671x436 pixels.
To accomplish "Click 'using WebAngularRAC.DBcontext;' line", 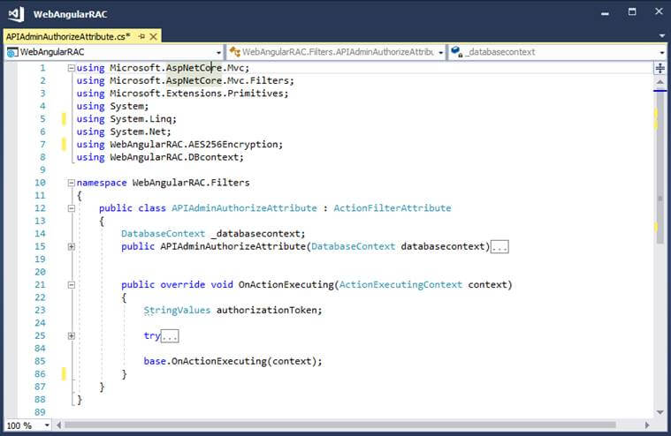I will click(160, 157).
